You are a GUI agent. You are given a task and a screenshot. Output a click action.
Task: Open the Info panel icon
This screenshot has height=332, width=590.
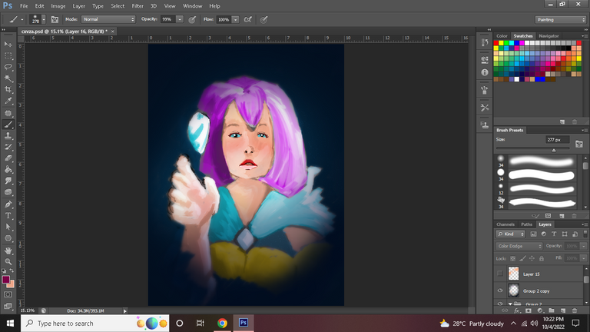(485, 72)
